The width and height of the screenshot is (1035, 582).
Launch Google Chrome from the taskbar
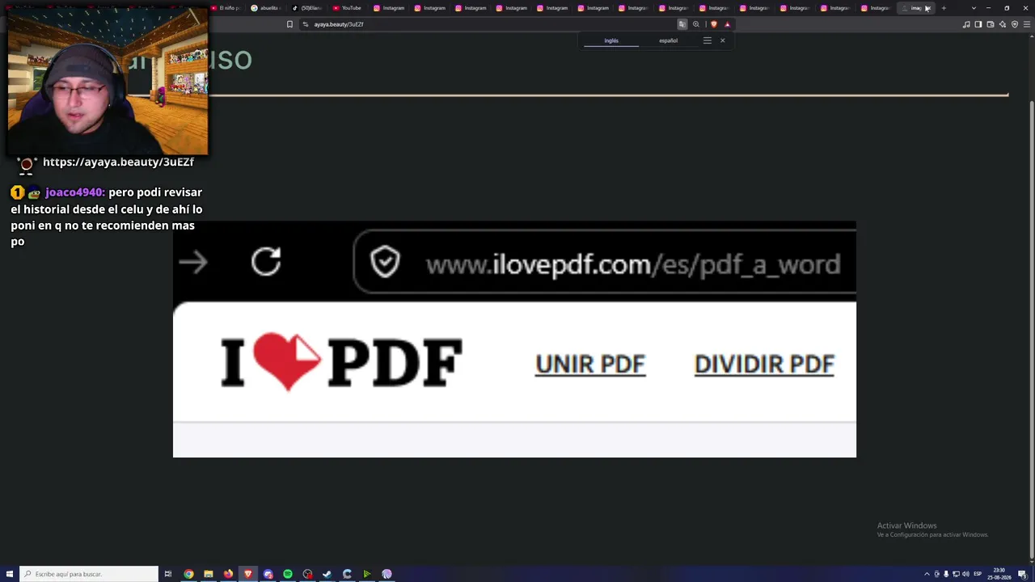pyautogui.click(x=188, y=574)
